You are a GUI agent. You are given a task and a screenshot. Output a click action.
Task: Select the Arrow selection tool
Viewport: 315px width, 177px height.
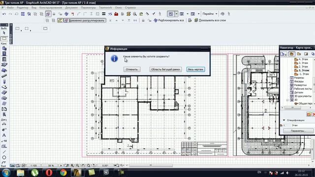coord(4,33)
